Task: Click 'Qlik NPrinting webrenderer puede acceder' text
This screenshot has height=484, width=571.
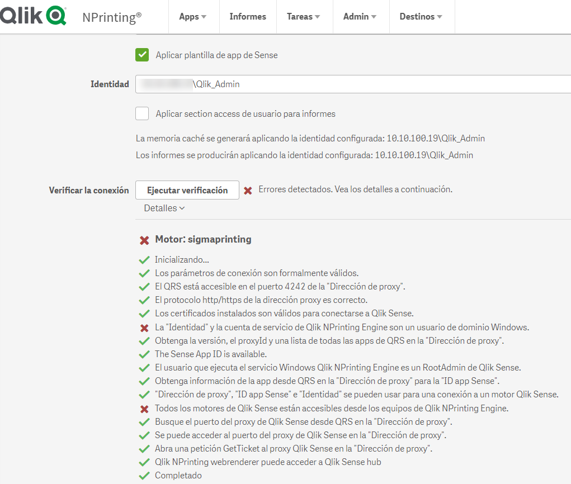Action: click(268, 462)
